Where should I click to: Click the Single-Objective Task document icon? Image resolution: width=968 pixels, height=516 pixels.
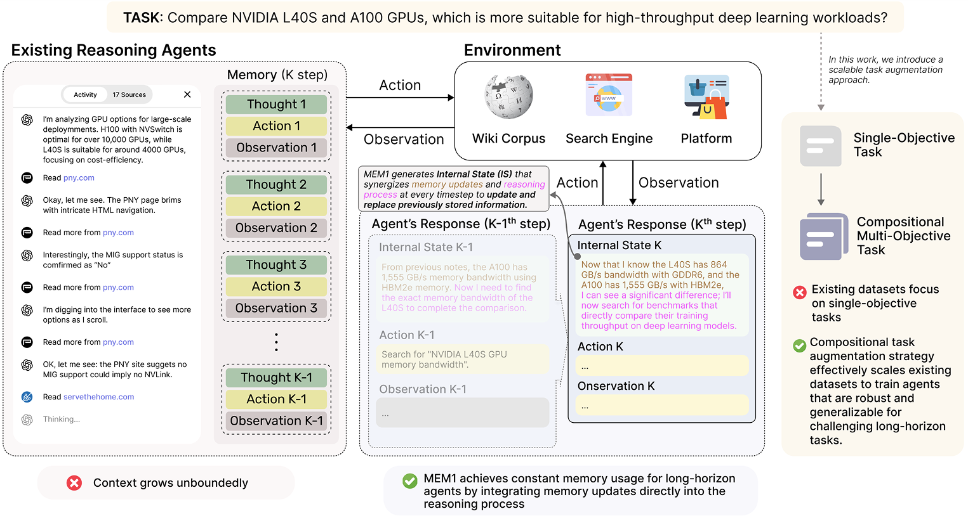pyautogui.click(x=820, y=146)
